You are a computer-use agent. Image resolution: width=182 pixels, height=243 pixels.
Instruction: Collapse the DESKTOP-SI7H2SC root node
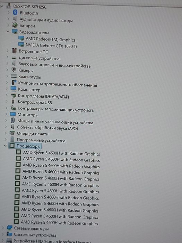2,6
